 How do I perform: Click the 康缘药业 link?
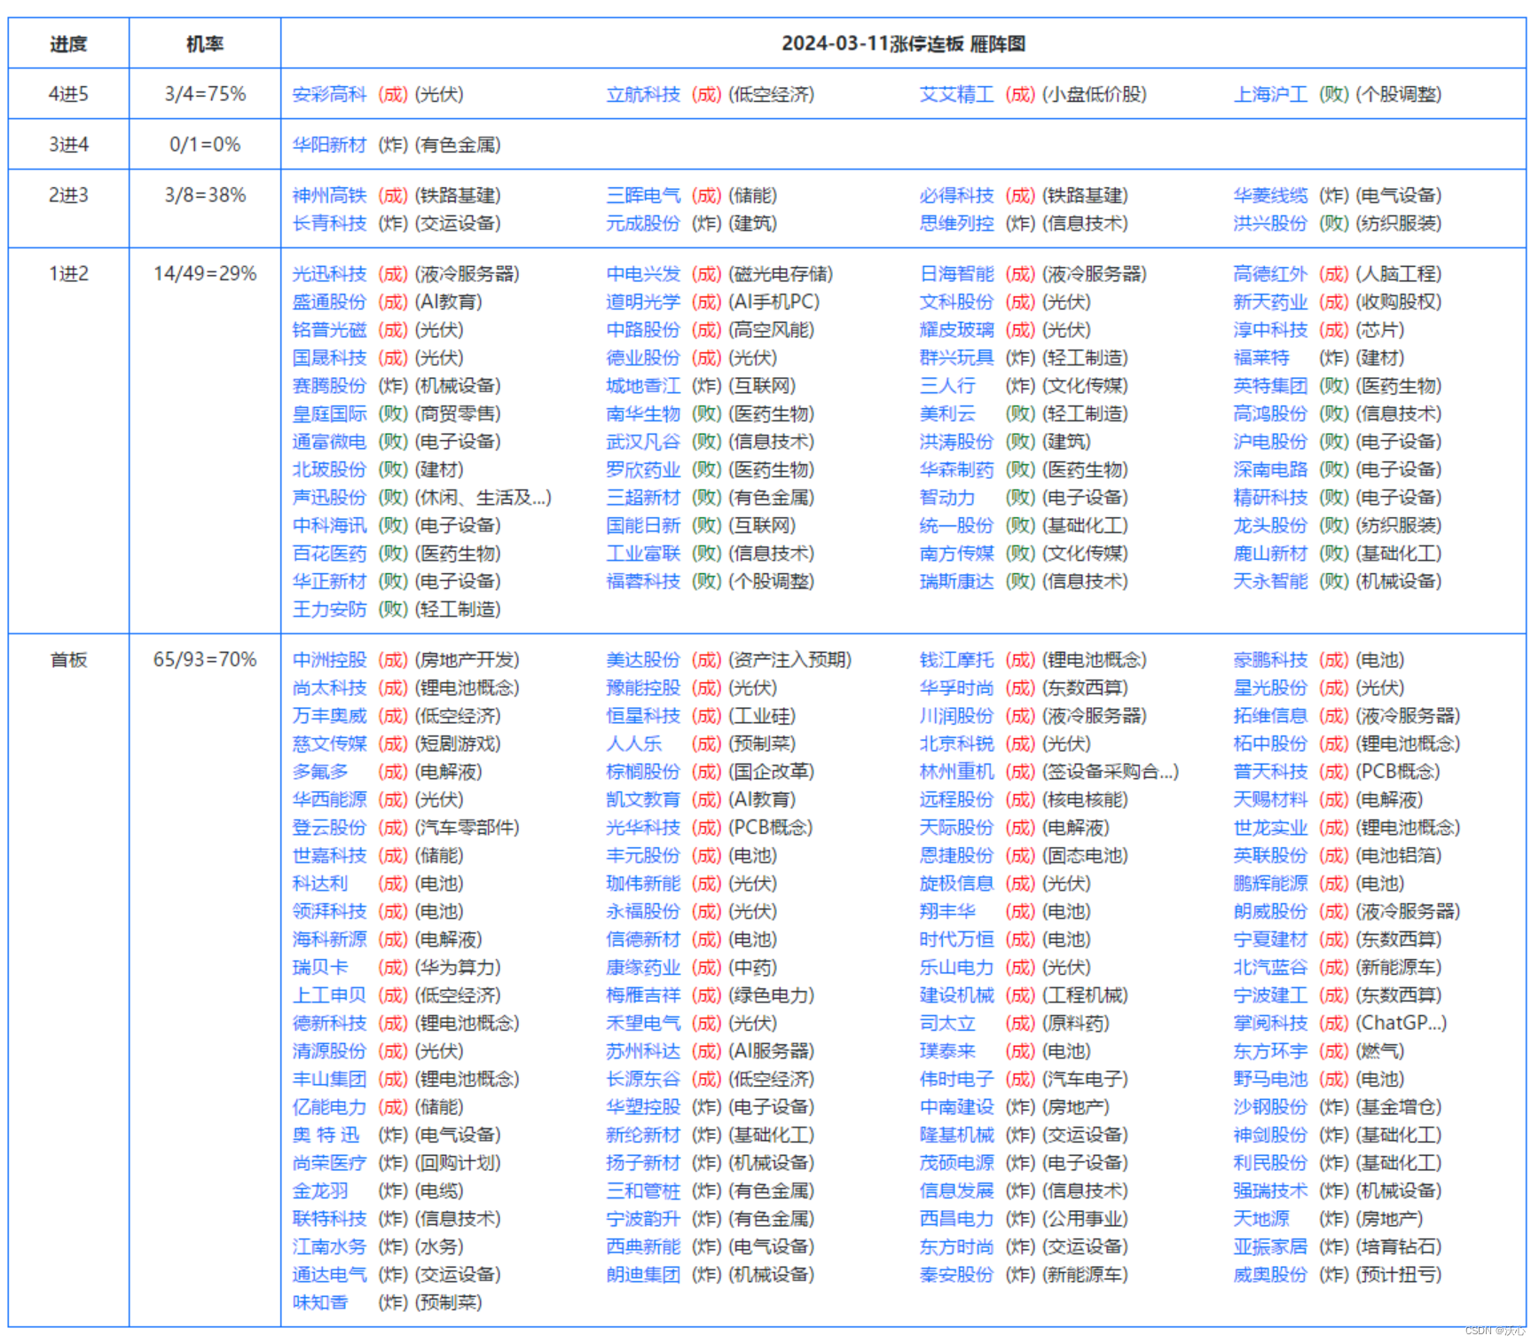click(x=643, y=967)
